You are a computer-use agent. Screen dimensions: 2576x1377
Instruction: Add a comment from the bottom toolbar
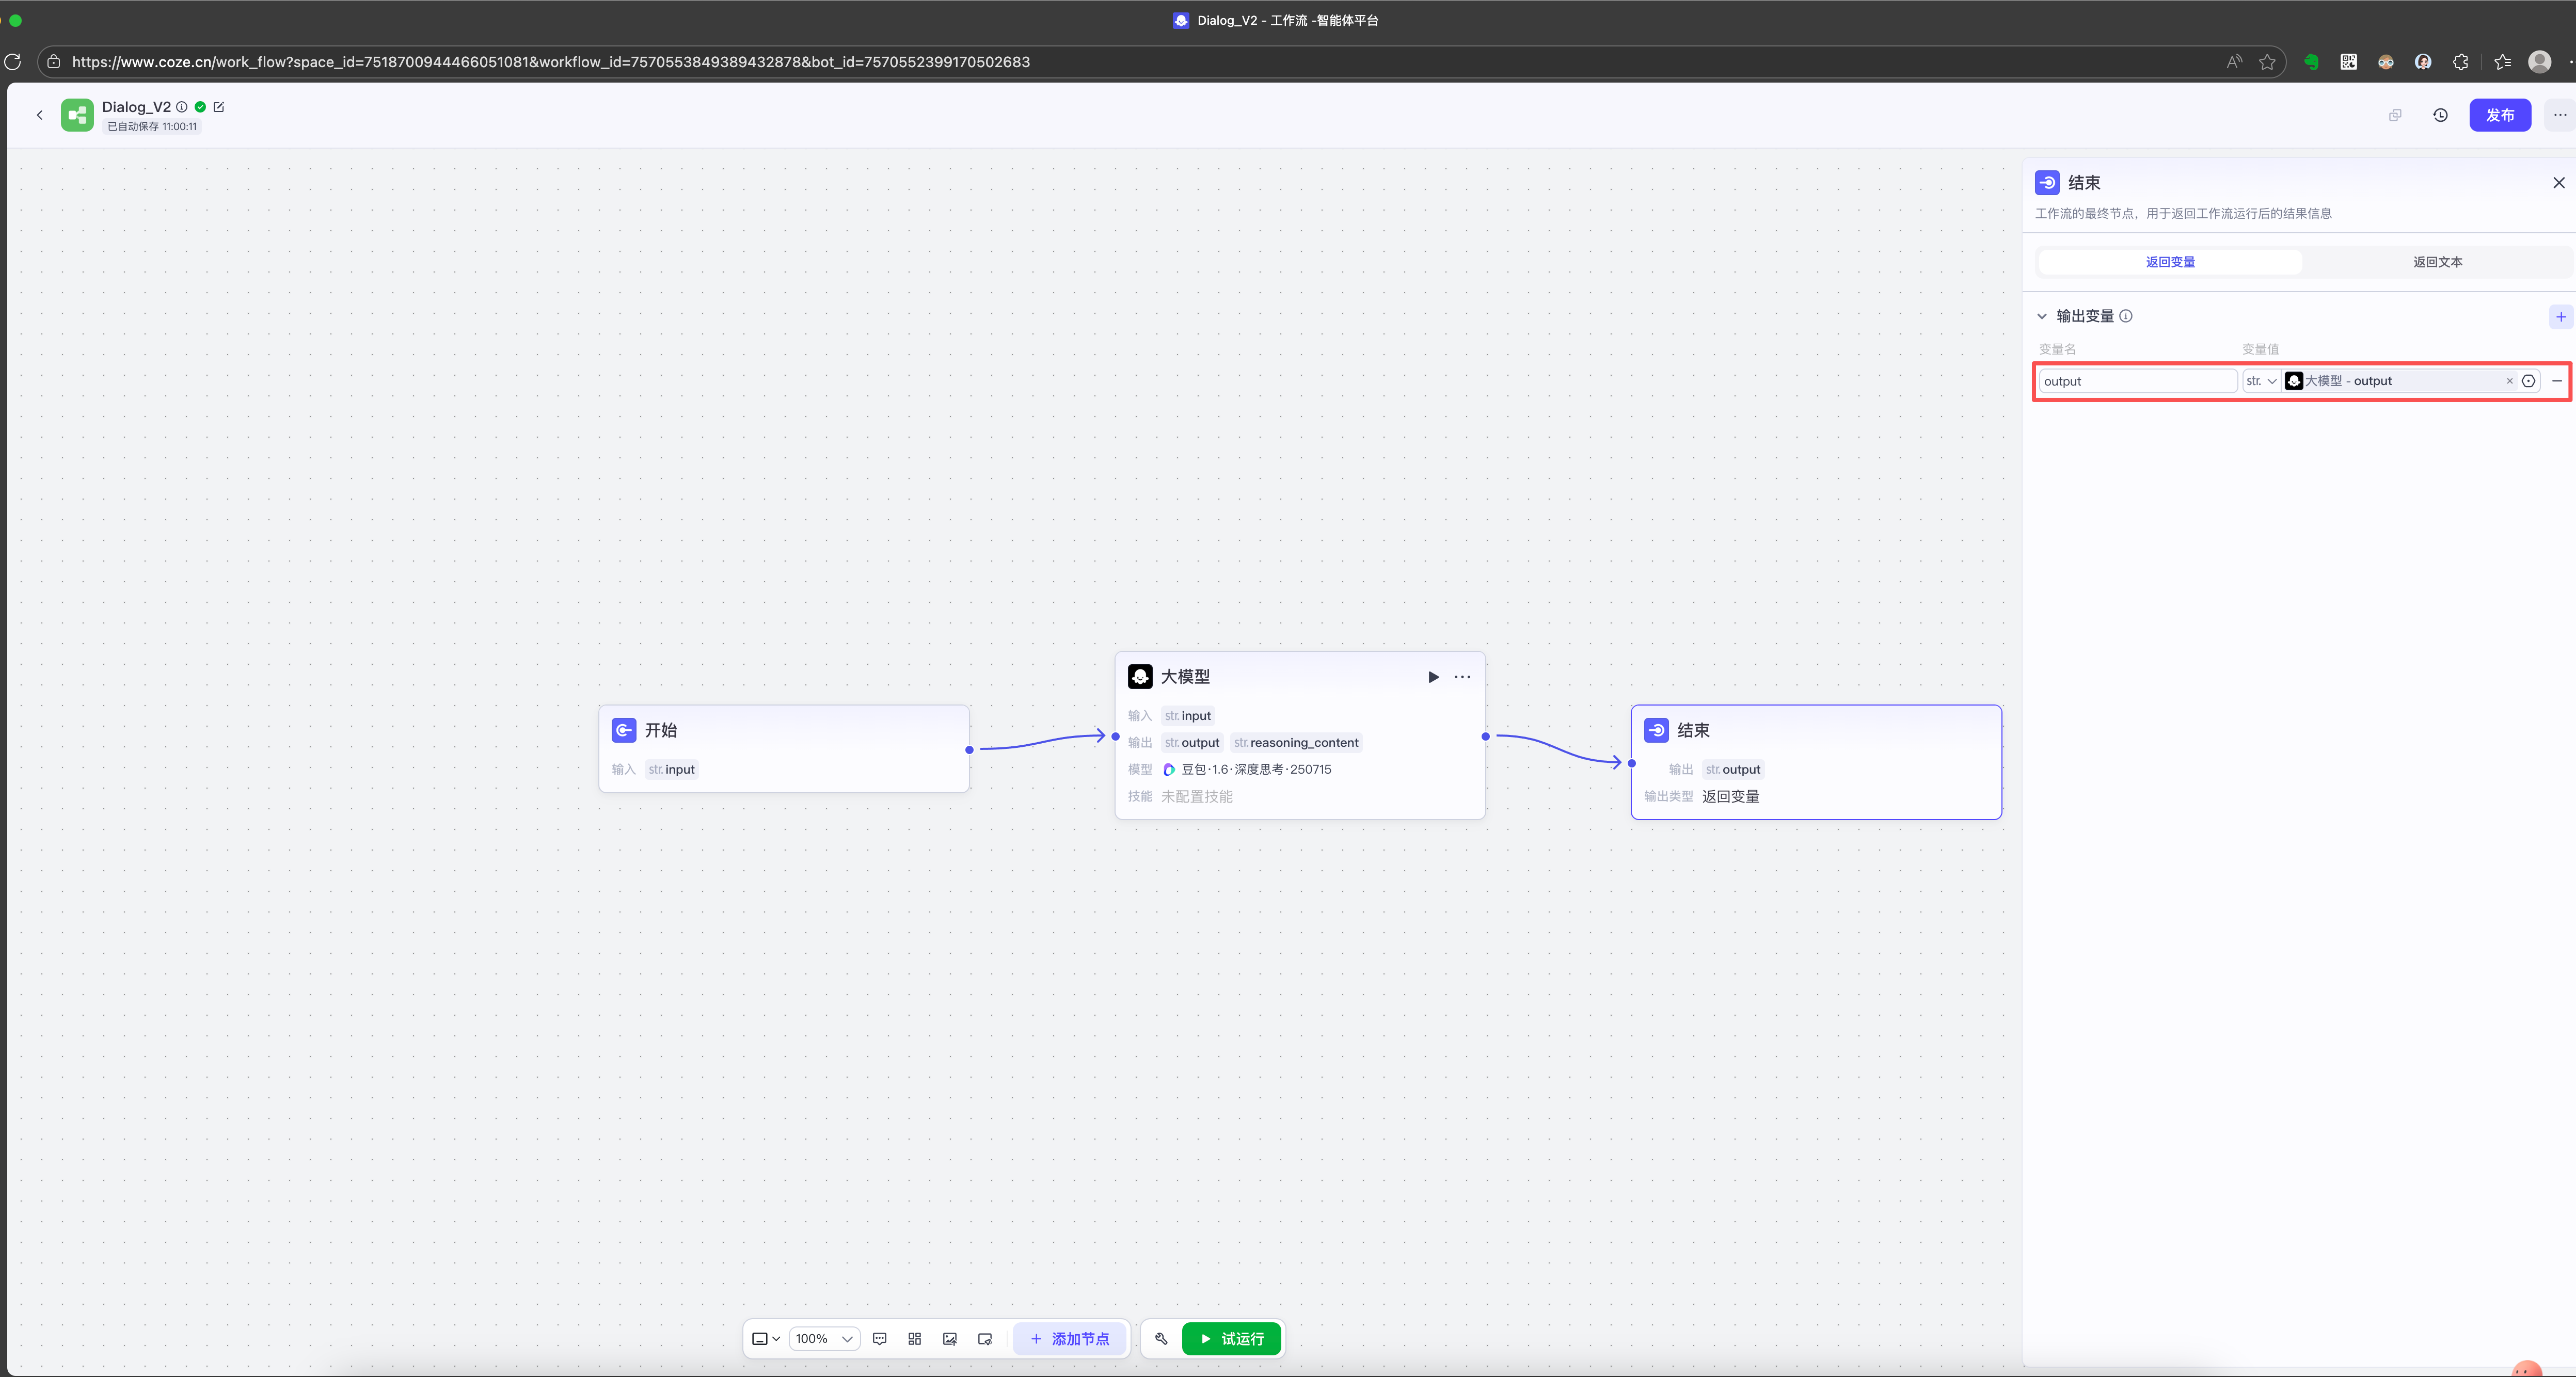coord(880,1338)
